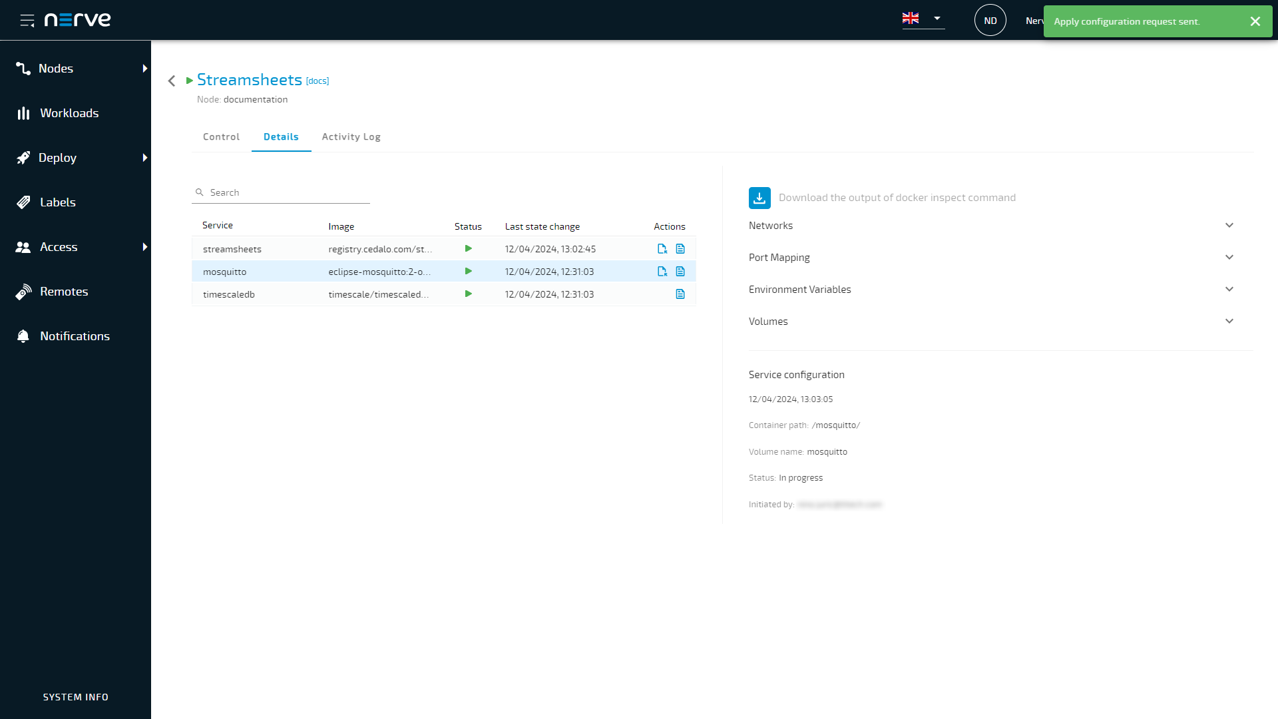Expand the Volumes section

pyautogui.click(x=1229, y=322)
